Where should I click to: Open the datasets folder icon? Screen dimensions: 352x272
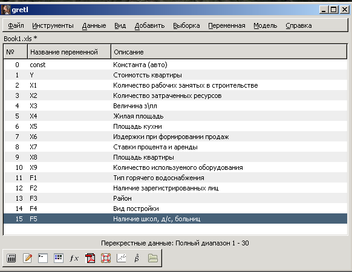tap(153, 258)
